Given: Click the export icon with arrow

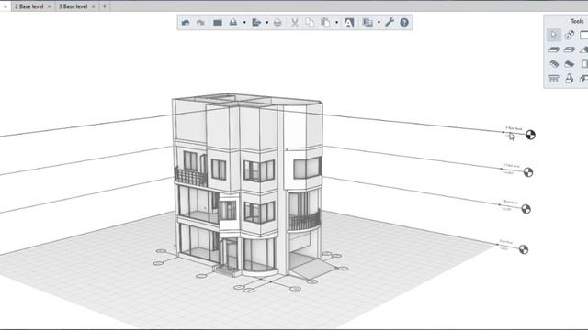Looking at the screenshot, I should click(x=256, y=22).
